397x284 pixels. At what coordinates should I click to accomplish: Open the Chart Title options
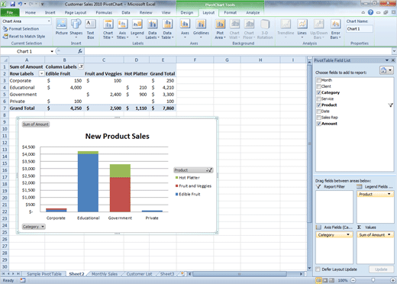(108, 29)
